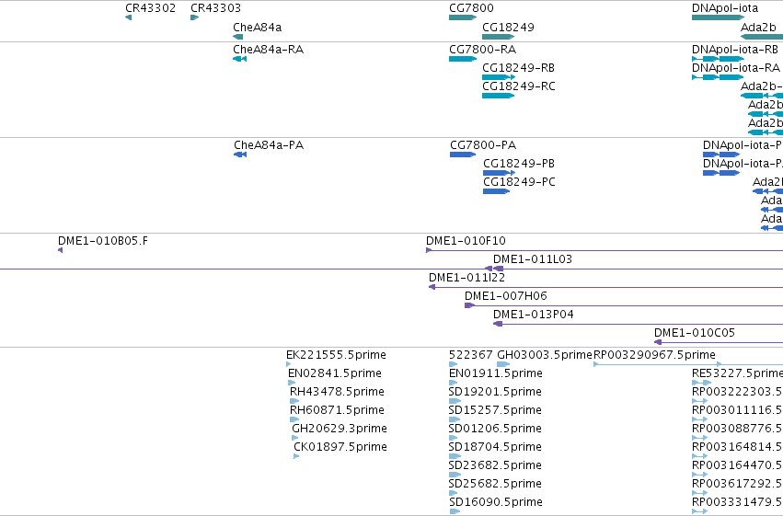Screen dimensions: 783x516
Task: Click the DME1-010F10 clone label
Action: (x=466, y=241)
